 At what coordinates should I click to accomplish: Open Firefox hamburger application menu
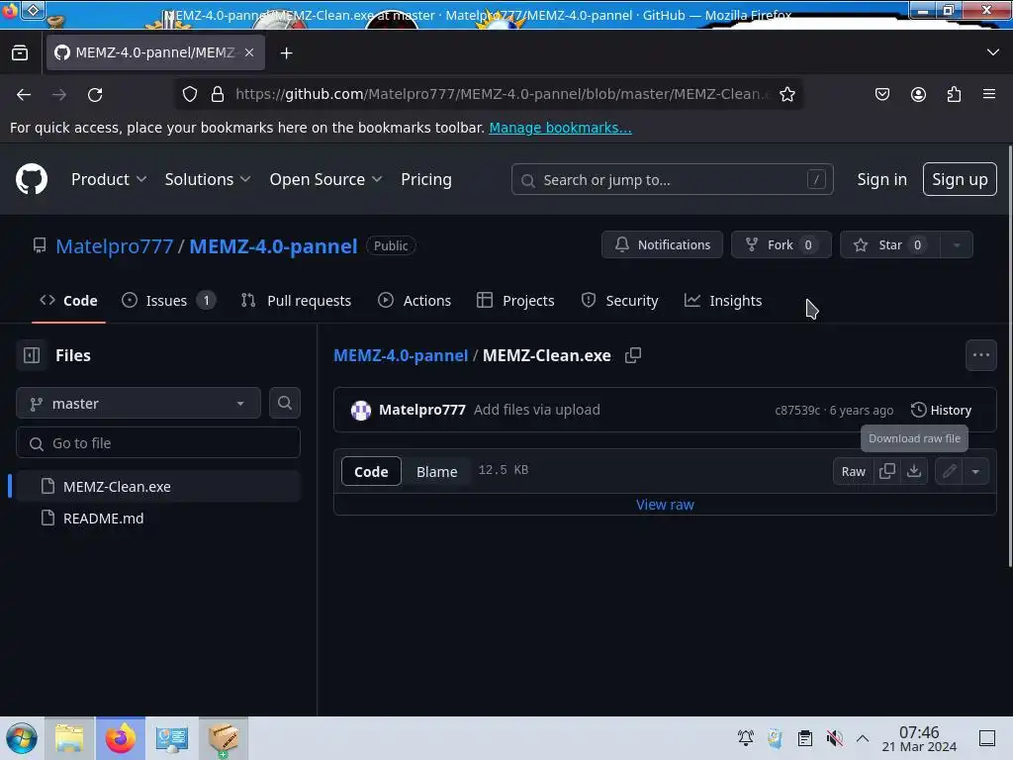coord(989,94)
